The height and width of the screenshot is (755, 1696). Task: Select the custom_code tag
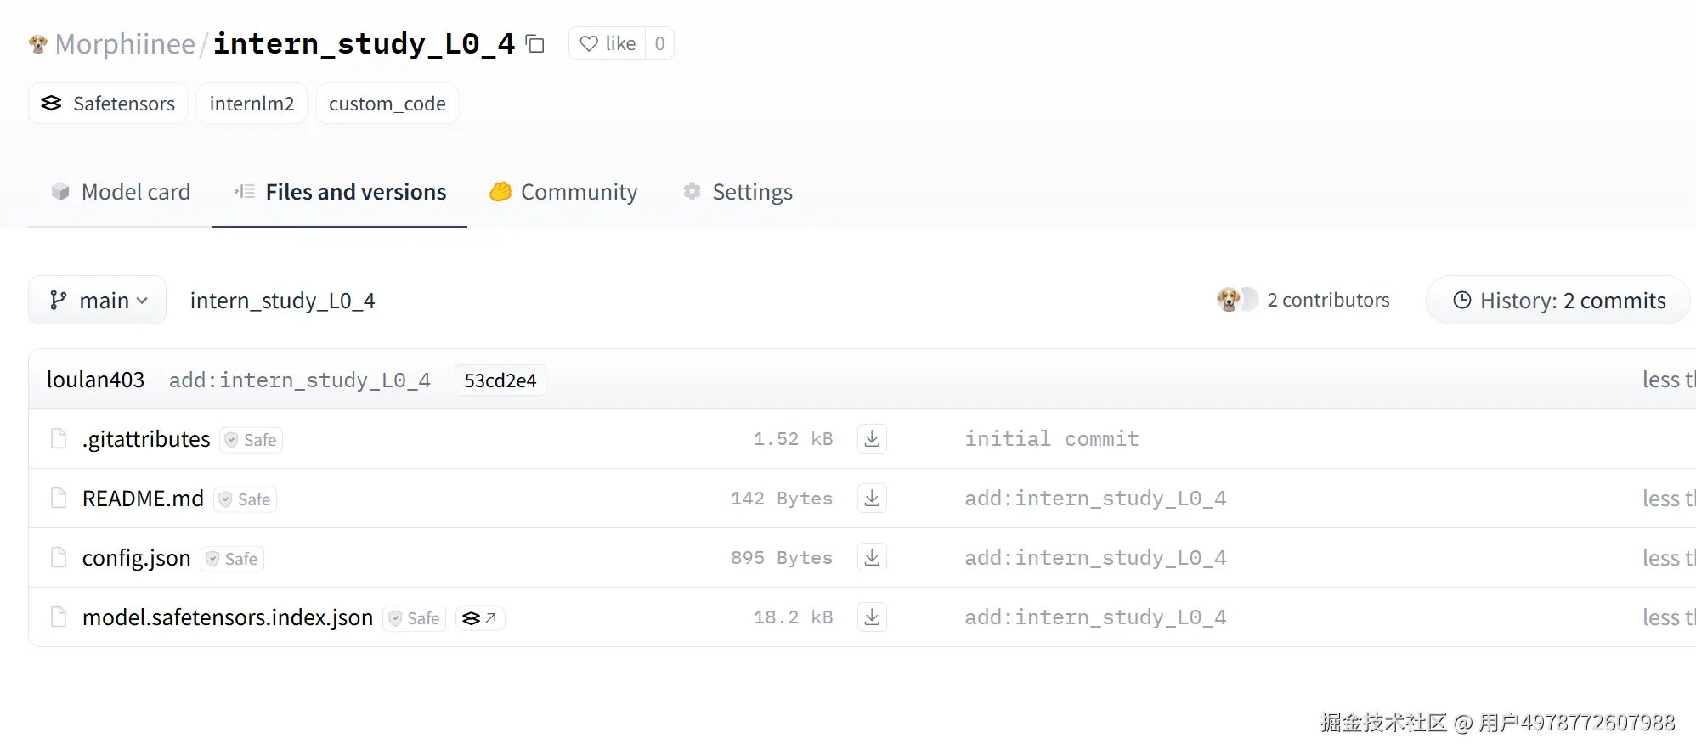coord(387,104)
